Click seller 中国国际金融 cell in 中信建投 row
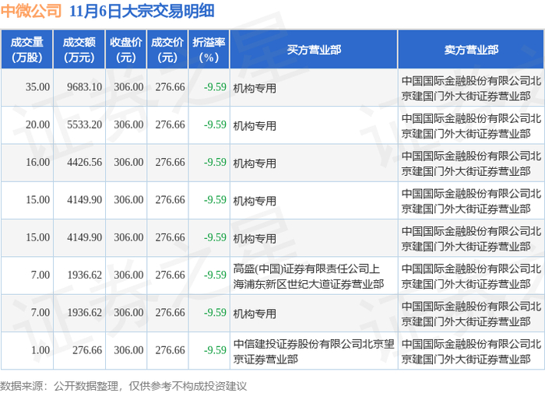Screen dimensions: 545x393 (471, 351)
